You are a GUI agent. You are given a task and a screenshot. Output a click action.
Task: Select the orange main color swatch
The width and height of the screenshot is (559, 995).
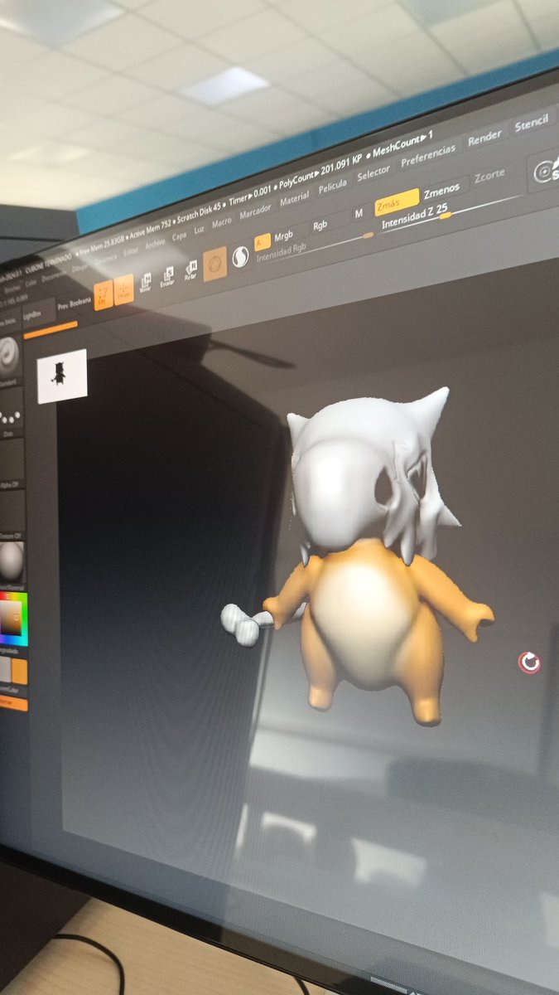click(20, 672)
